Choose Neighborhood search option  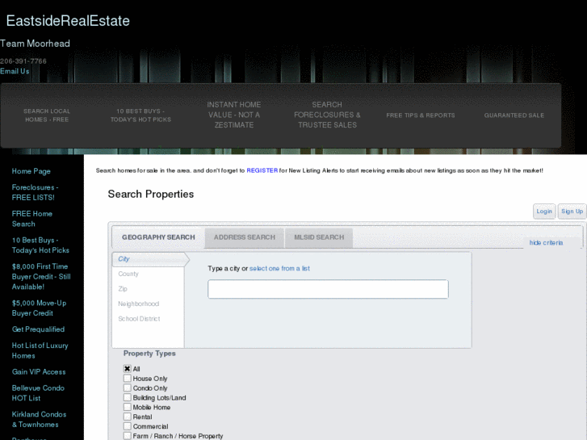pos(139,304)
